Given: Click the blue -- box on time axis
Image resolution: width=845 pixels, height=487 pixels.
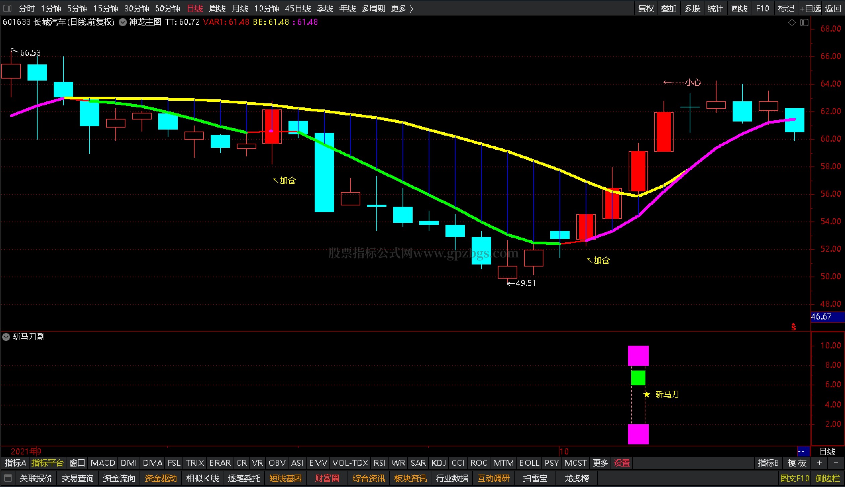Looking at the screenshot, I should click(803, 451).
